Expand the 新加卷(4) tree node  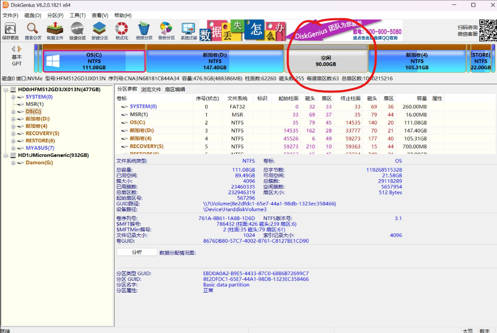(x=13, y=126)
